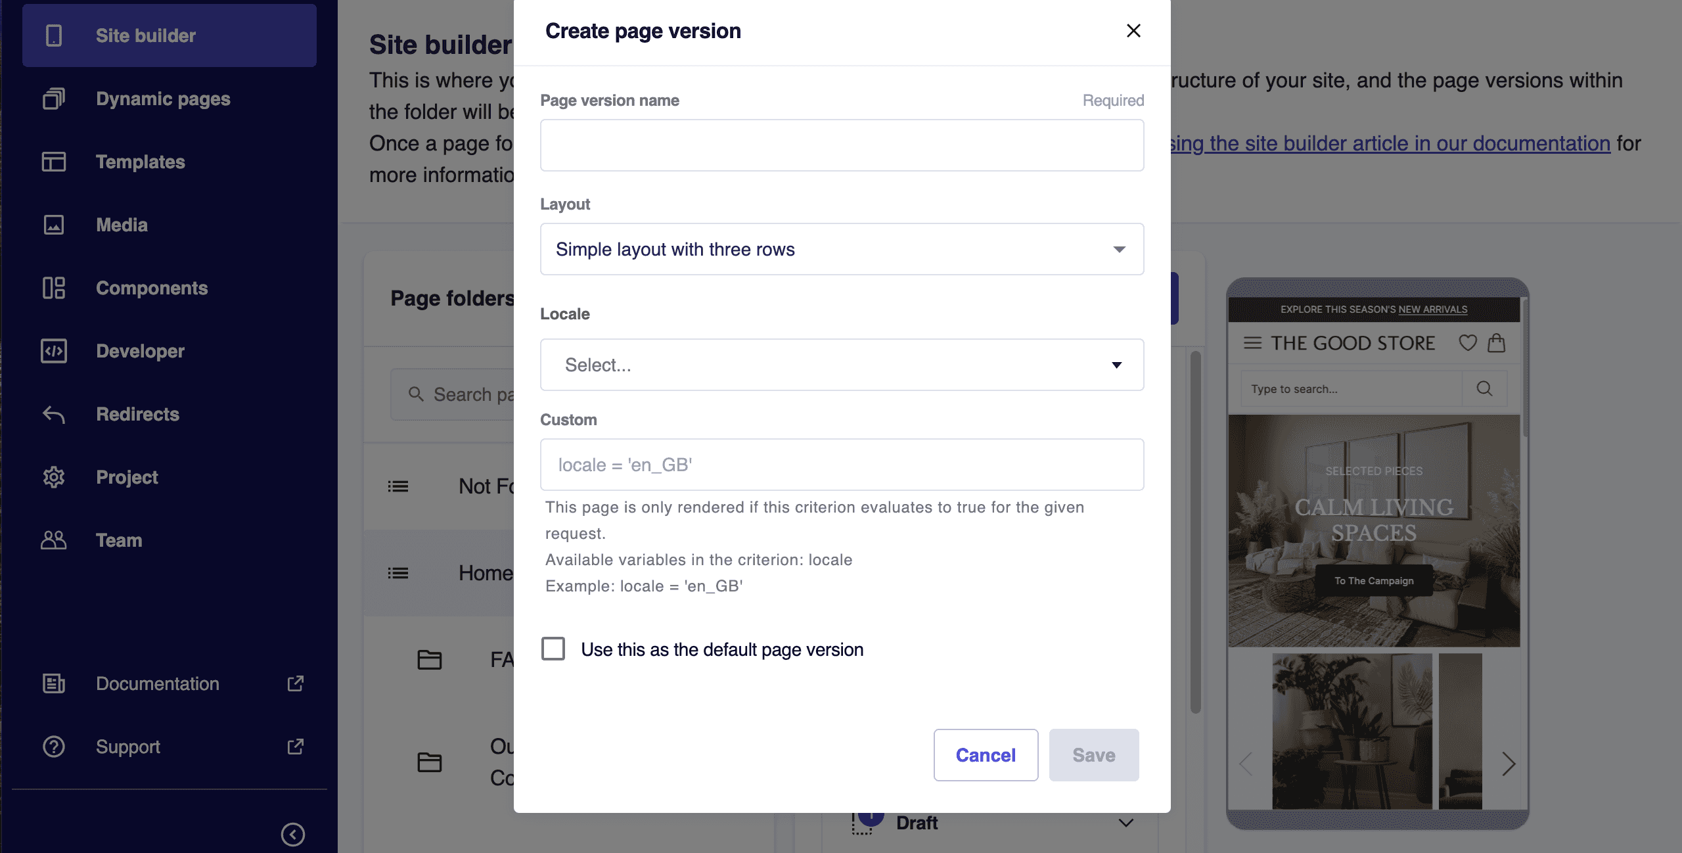Close the Create page version dialog
Viewport: 1682px width, 853px height.
pos(1133,31)
